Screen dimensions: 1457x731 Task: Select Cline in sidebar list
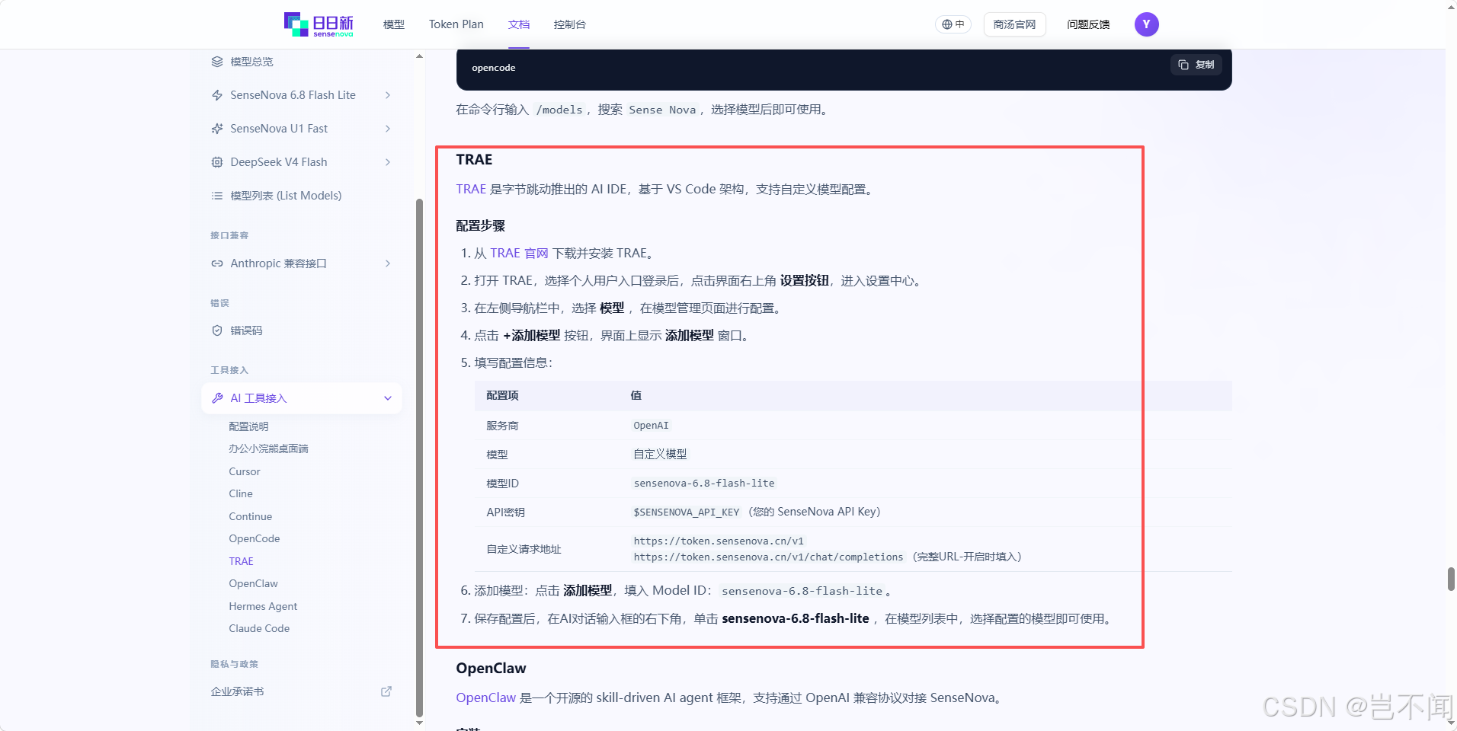[x=241, y=493]
